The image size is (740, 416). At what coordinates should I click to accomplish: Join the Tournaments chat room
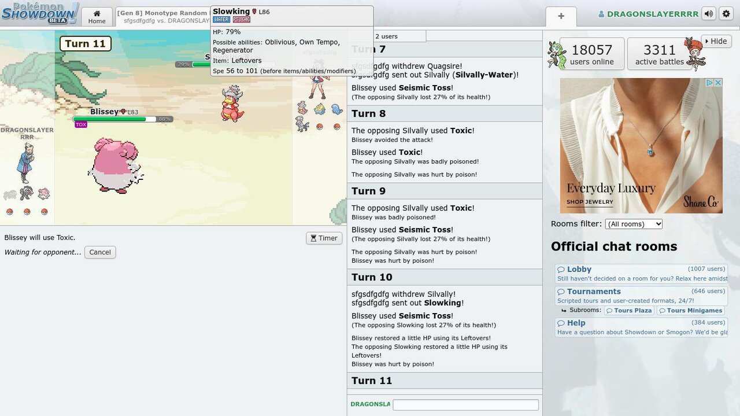point(641,296)
